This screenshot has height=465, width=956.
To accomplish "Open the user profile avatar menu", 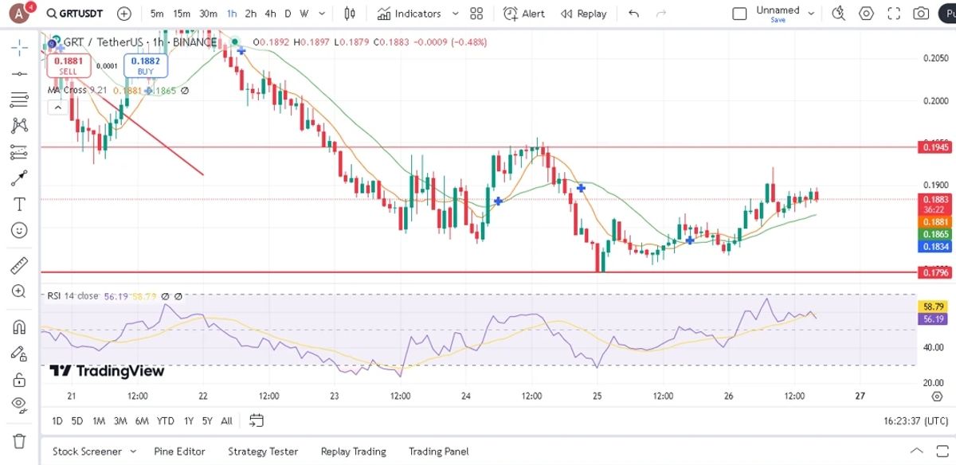I will 21,14.
